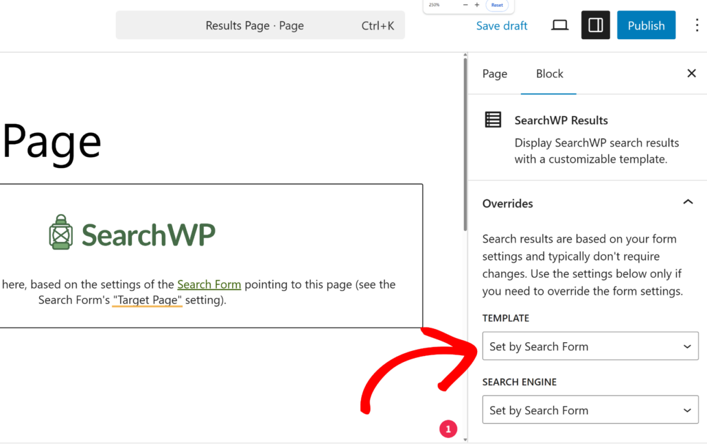Click the zoom in plus icon
The image size is (707, 445).
tap(476, 5)
